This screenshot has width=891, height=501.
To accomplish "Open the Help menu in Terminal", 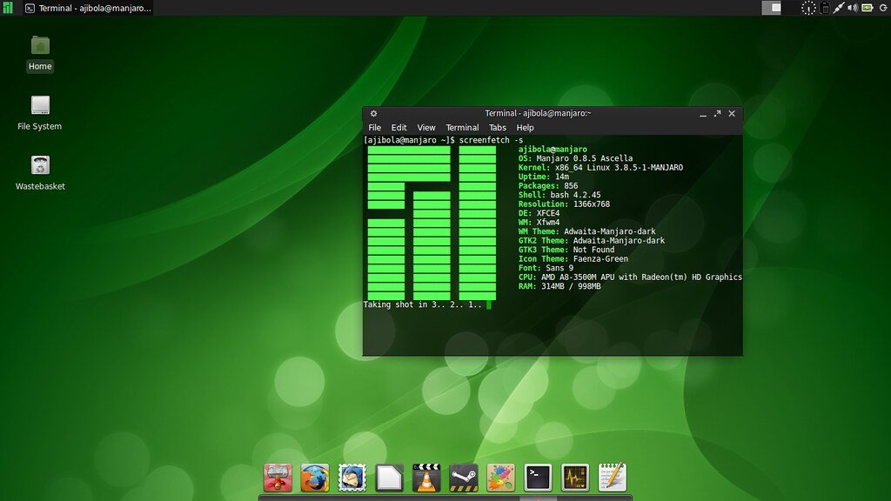I will pos(525,128).
